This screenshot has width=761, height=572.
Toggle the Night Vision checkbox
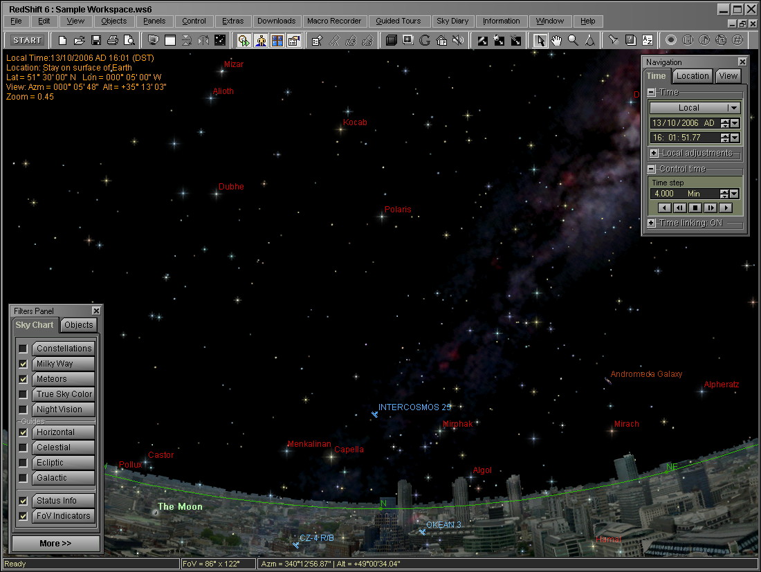click(24, 409)
